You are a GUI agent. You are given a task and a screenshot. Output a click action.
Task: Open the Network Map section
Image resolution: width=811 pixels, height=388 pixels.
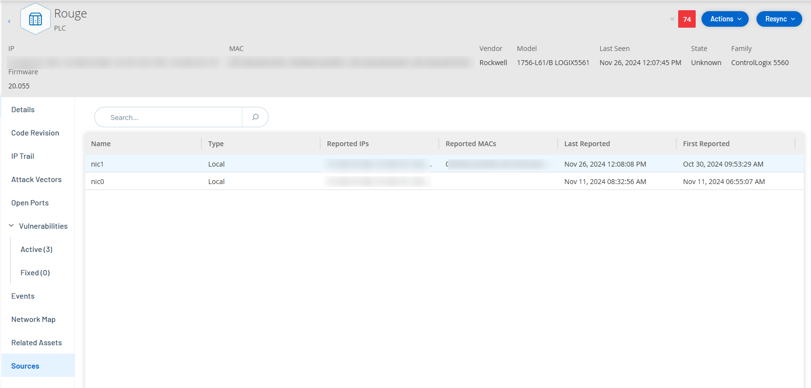pyautogui.click(x=34, y=320)
